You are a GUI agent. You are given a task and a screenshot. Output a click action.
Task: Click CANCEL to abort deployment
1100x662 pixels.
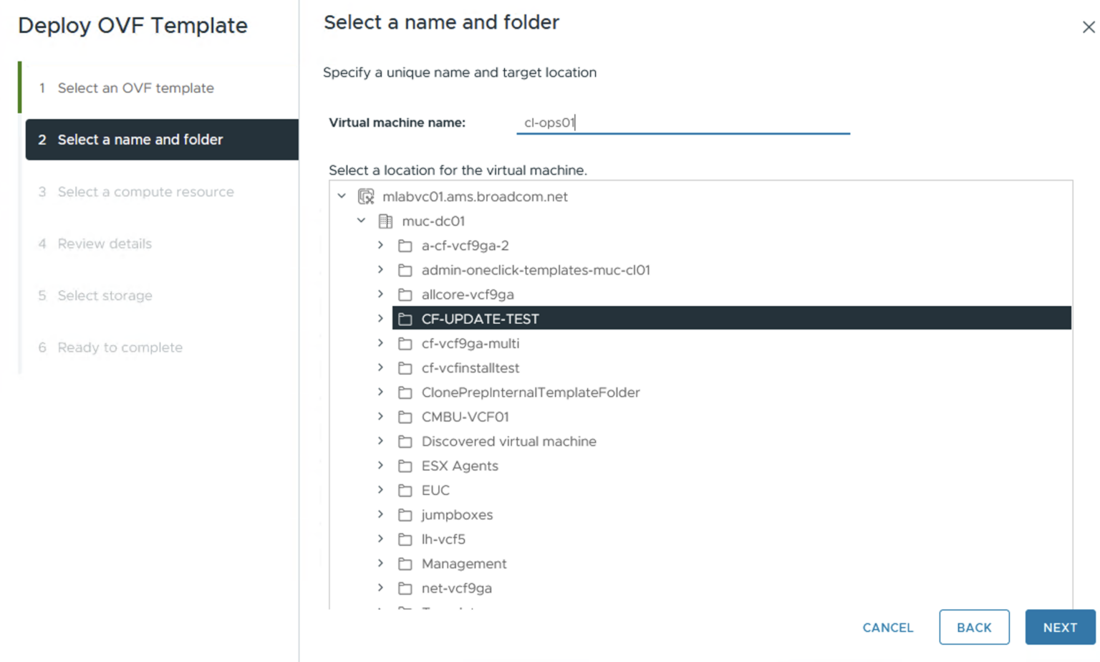887,627
